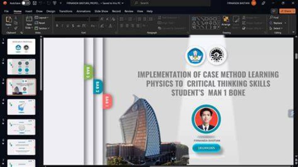Switch to the Design tab

(51, 12)
